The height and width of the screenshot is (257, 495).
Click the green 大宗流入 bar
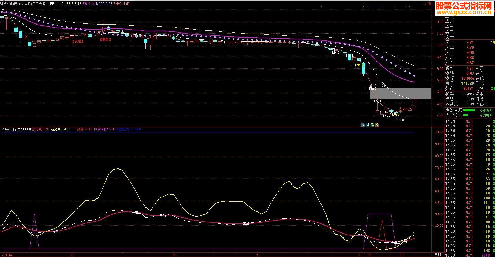coord(466,115)
